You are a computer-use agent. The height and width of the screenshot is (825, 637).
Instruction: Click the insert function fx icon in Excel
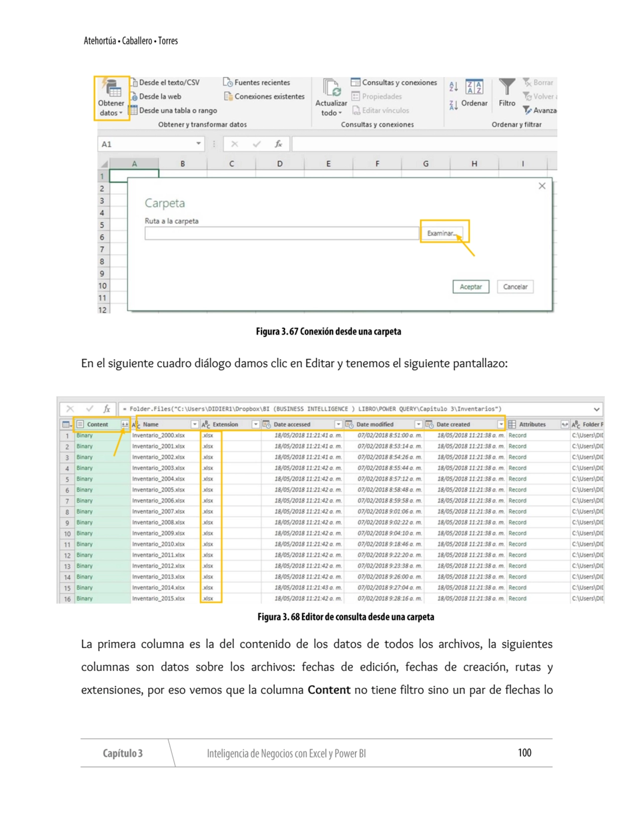click(x=279, y=144)
